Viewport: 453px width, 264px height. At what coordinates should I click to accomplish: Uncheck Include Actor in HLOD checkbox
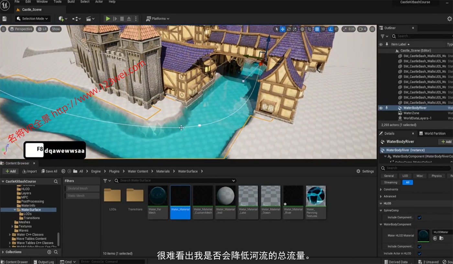point(419,254)
